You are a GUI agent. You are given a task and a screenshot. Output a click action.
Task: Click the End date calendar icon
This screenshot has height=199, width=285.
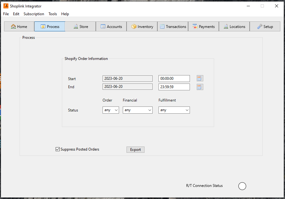coord(200,87)
